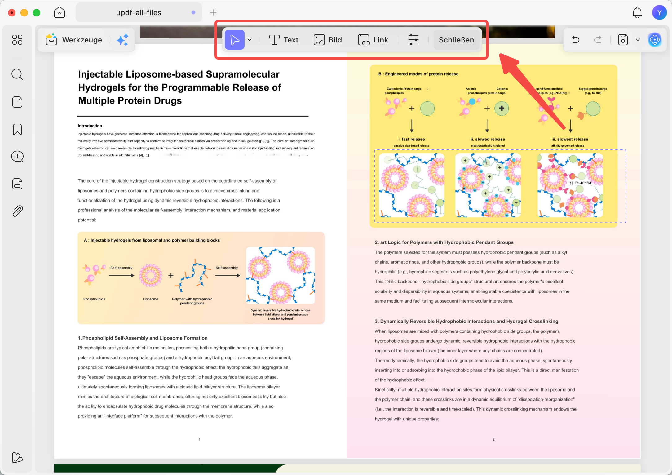Click the page number 2 footer

494,439
